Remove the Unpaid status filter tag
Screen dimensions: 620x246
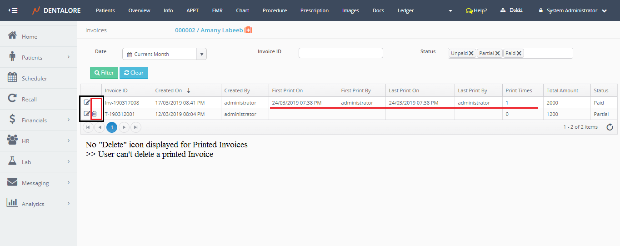coord(471,53)
